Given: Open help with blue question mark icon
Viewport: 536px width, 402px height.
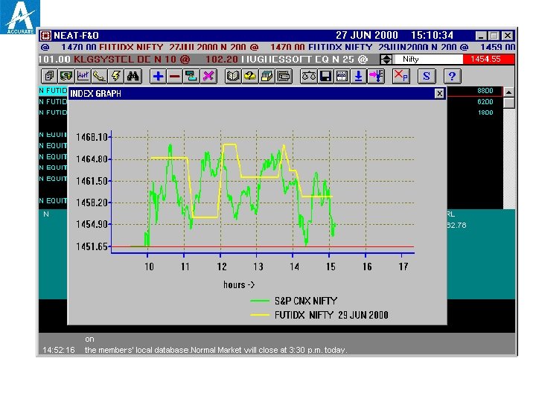Looking at the screenshot, I should coord(452,76).
